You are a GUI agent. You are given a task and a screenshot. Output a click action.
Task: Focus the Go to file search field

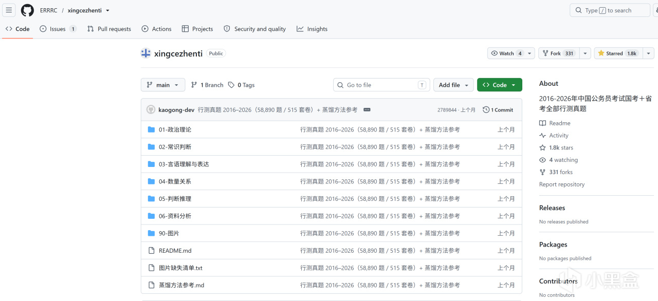(x=381, y=85)
